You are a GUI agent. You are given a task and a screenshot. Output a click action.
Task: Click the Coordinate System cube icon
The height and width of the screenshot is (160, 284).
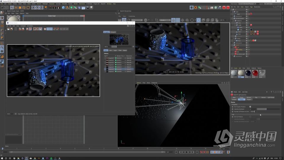45,8
